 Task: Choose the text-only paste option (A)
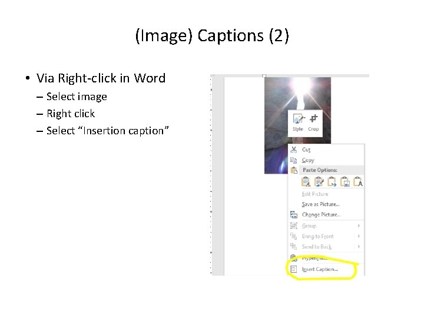tap(358, 182)
